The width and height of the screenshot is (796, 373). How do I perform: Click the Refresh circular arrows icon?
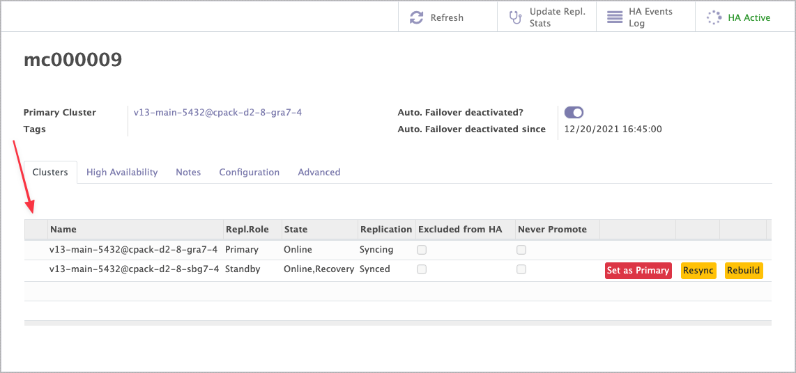click(416, 17)
